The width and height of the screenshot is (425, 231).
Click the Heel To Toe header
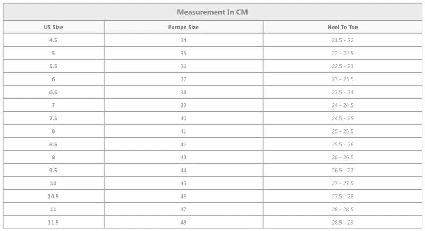click(x=343, y=27)
